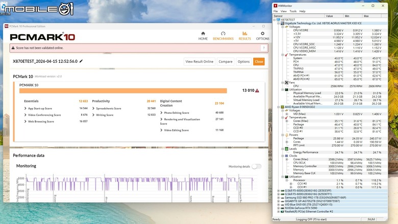Click the Max column header in HWMonitor
This screenshot has height=224, width=398.
click(x=371, y=16)
